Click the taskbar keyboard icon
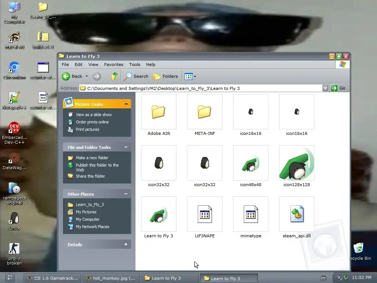The width and height of the screenshot is (377, 283). click(323, 278)
